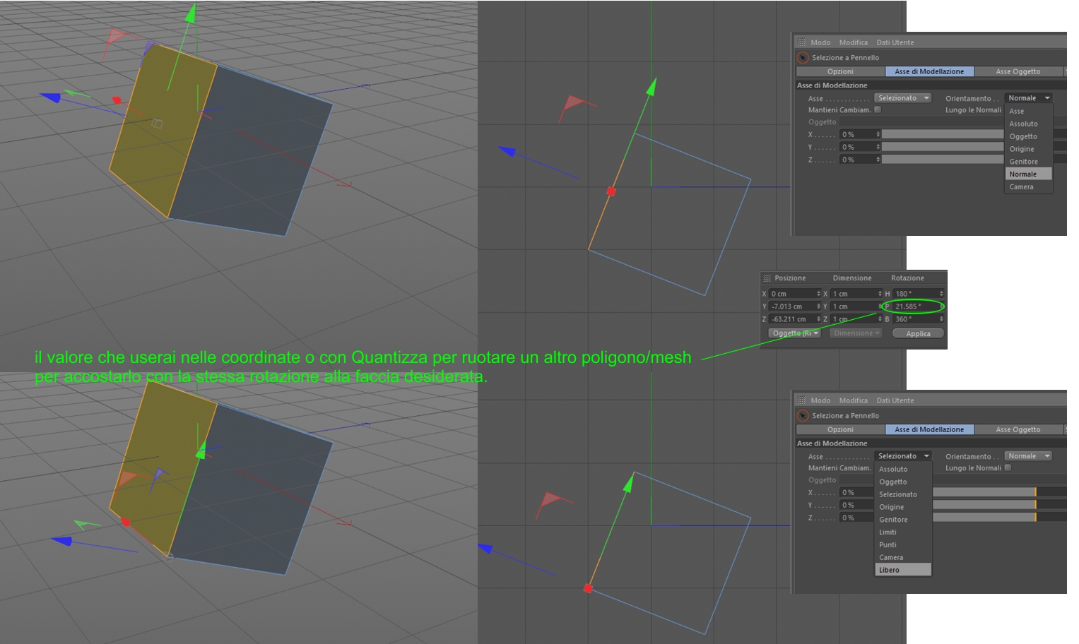Pick Libero from the lower Asse list
Screen dimensions: 1079x644
(903, 570)
